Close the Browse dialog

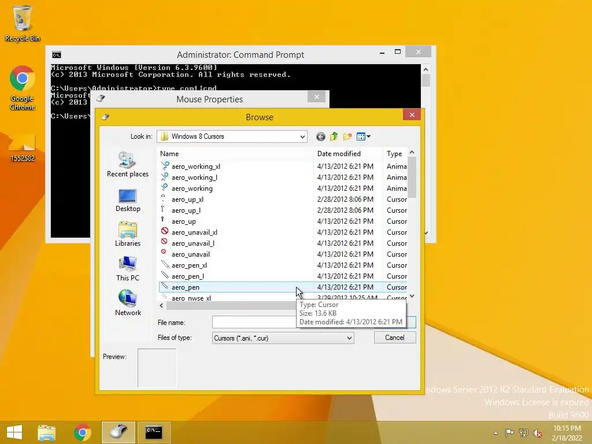click(x=412, y=115)
